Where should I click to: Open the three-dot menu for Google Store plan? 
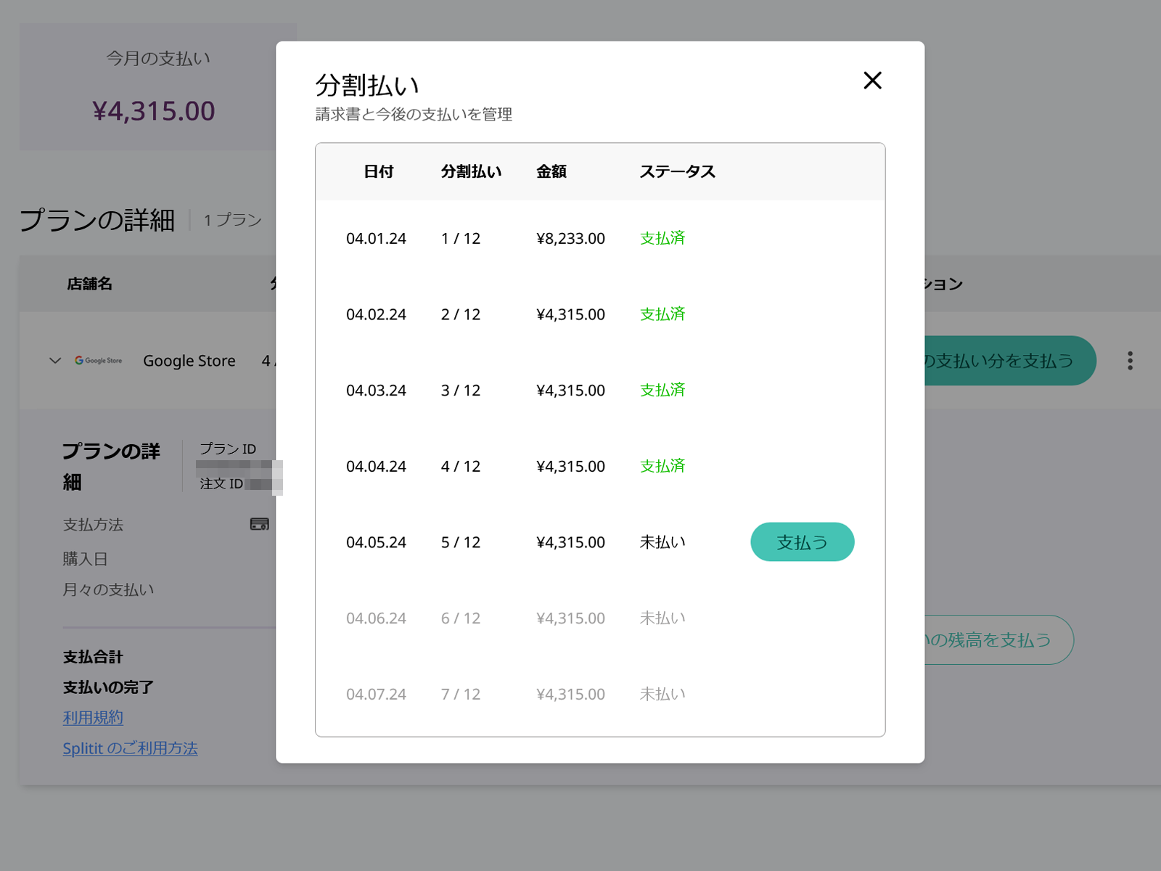tap(1130, 361)
